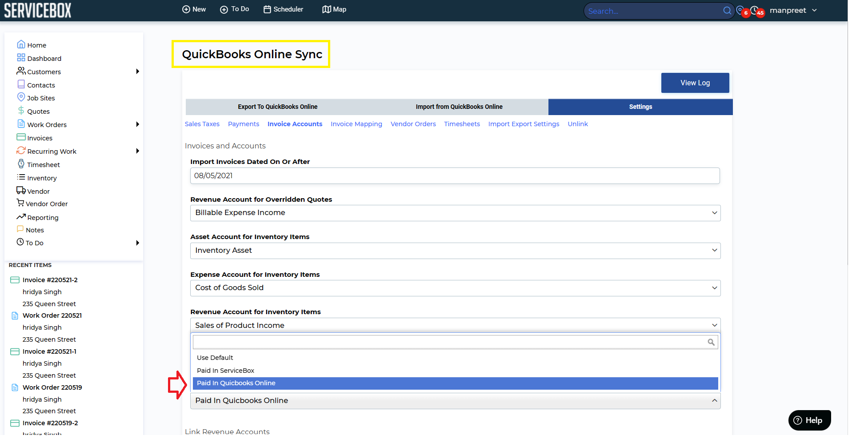Switch to Import from QuickBooks Online tab
The width and height of the screenshot is (860, 443).
(x=459, y=107)
